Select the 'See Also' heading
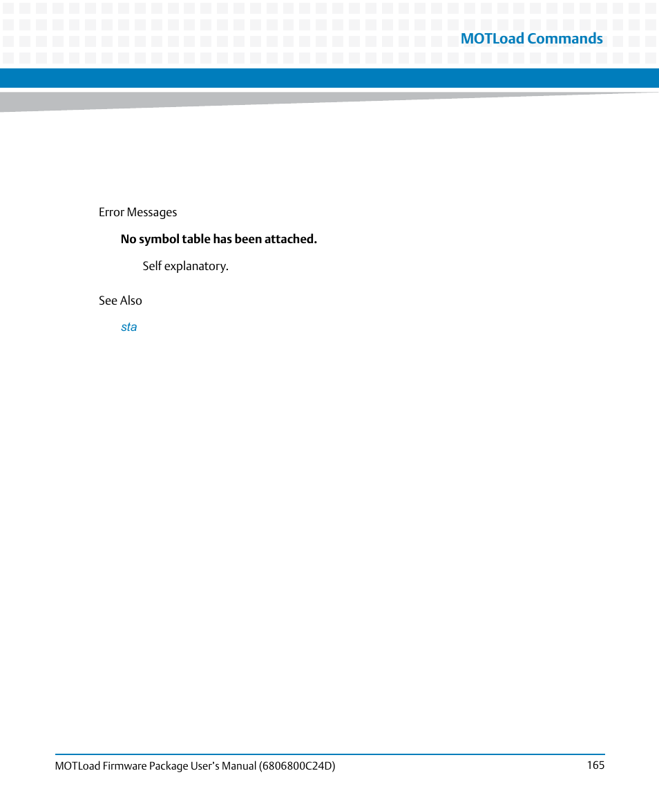Screen dimensions: 659x791 tap(120, 301)
